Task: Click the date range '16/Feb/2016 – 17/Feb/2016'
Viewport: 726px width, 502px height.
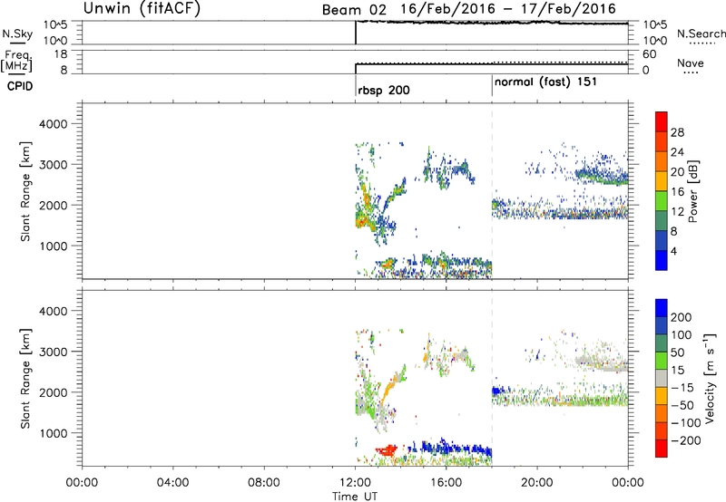Action: click(x=508, y=8)
